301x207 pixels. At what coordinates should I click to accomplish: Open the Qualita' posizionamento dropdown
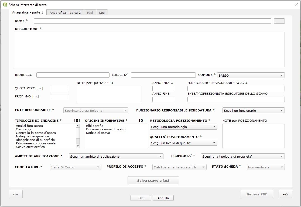(x=183, y=143)
